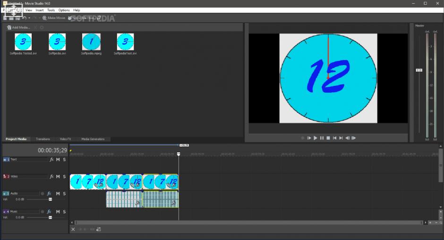
Task: Mute the Audio track
Action: pyautogui.click(x=58, y=194)
